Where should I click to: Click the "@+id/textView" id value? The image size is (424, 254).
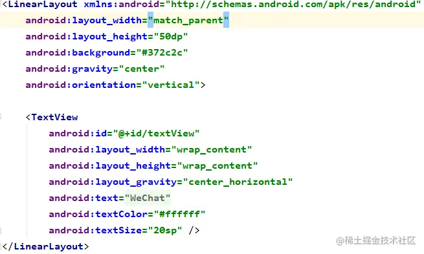(156, 134)
